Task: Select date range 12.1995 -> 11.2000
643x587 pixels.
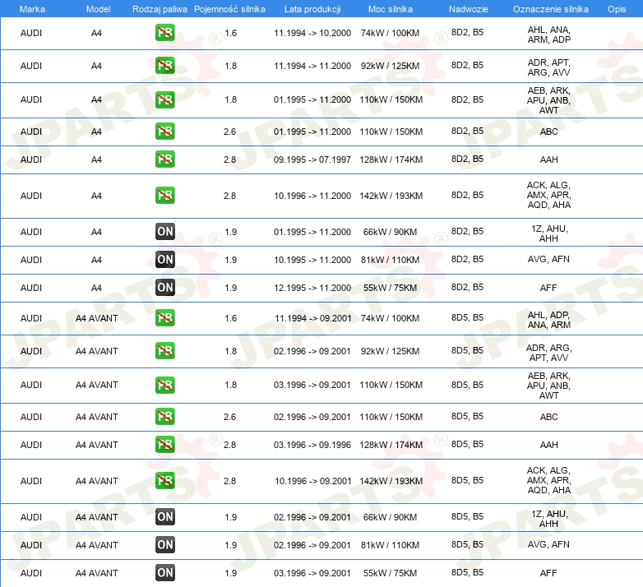Action: click(x=312, y=288)
